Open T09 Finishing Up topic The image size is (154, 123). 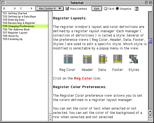(x=25, y=39)
